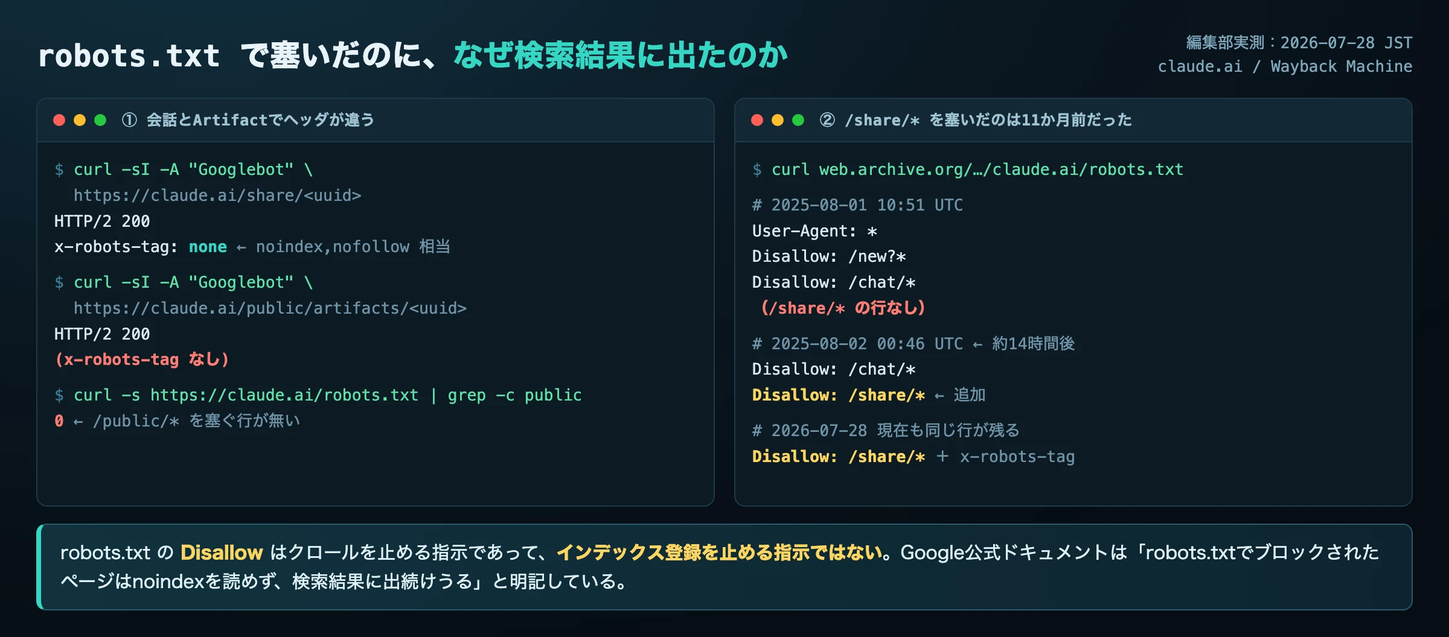Click the note '/public/* を塞ぐ行が無い'
Image resolution: width=1449 pixels, height=637 pixels.
click(x=196, y=421)
